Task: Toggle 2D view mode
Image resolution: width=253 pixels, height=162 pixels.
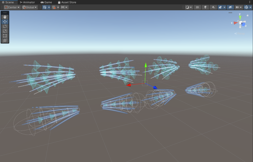Action: click(197, 7)
